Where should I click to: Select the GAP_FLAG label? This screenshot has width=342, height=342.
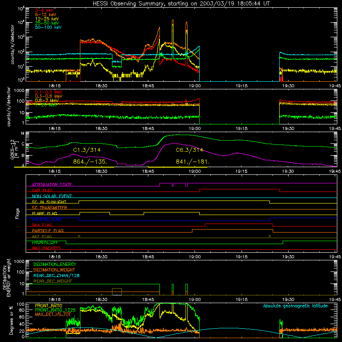coord(42,190)
